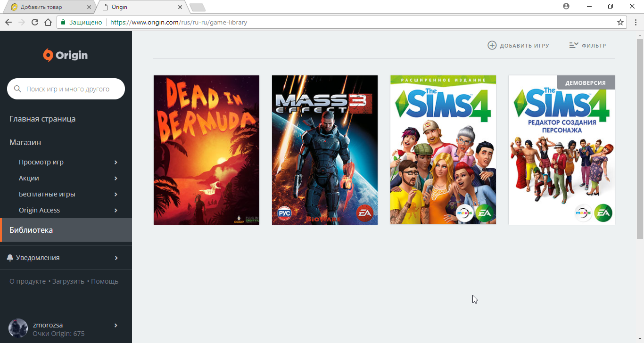This screenshot has height=343, width=644.
Task: Reload the page with refresh icon
Action: (34, 22)
